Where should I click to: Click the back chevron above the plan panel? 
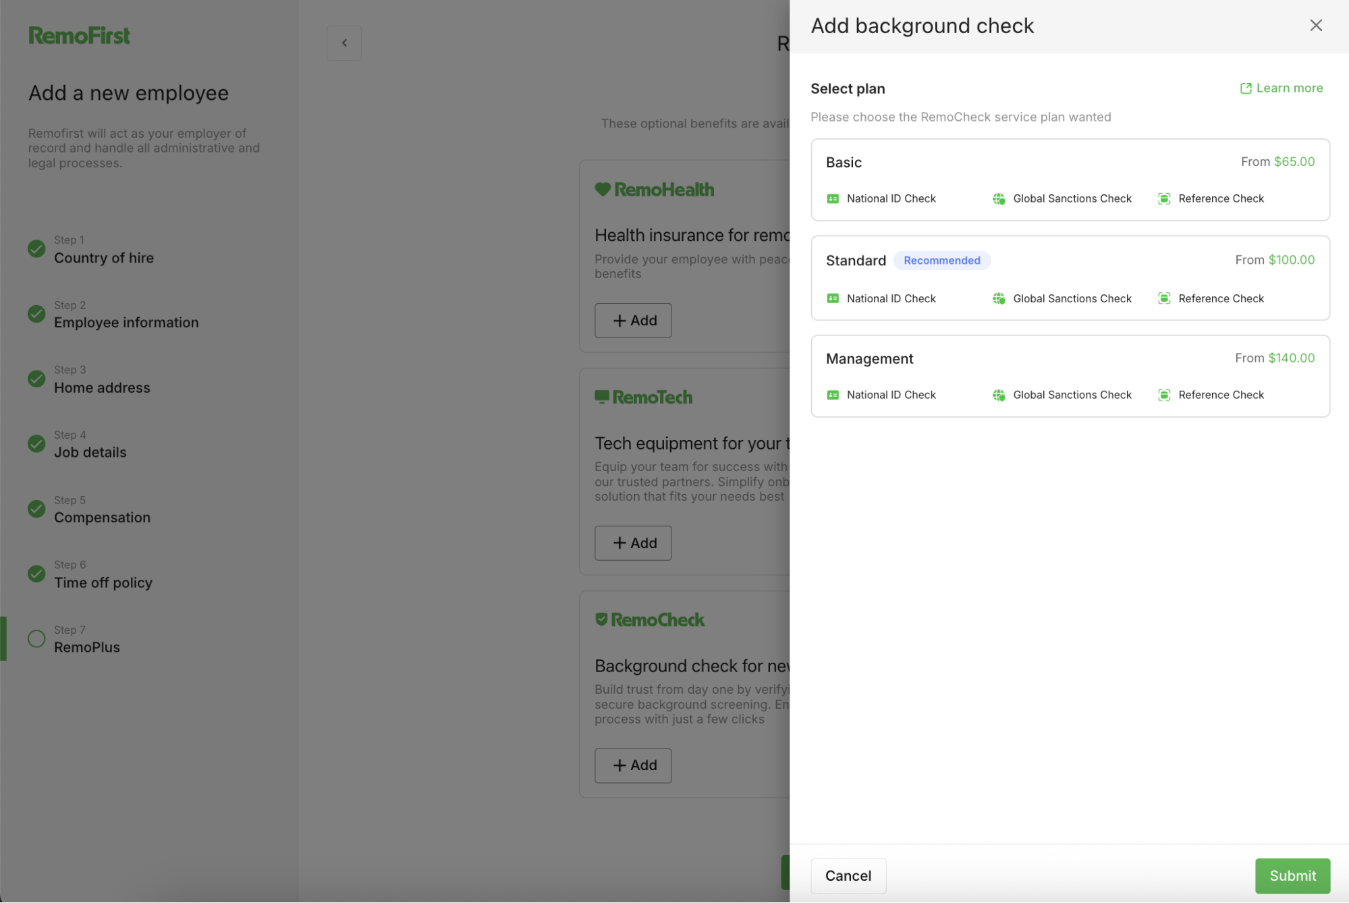pyautogui.click(x=343, y=42)
